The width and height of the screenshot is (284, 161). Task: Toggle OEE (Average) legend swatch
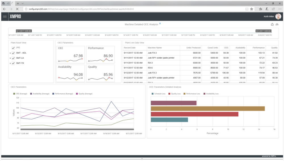[x=14, y=94]
